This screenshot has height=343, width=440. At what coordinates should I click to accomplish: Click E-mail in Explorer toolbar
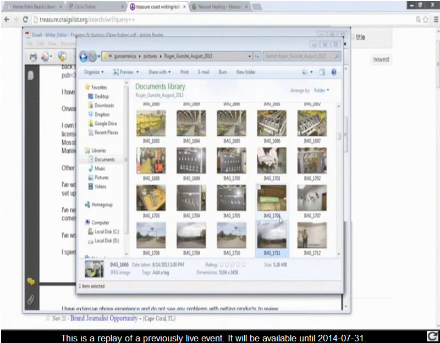[x=204, y=72]
